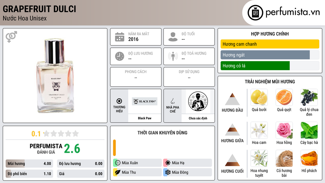
Task: Click the Mùa Thu autumn leaf icon
Action: (118, 172)
